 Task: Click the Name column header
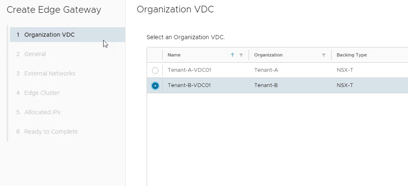[x=174, y=55]
